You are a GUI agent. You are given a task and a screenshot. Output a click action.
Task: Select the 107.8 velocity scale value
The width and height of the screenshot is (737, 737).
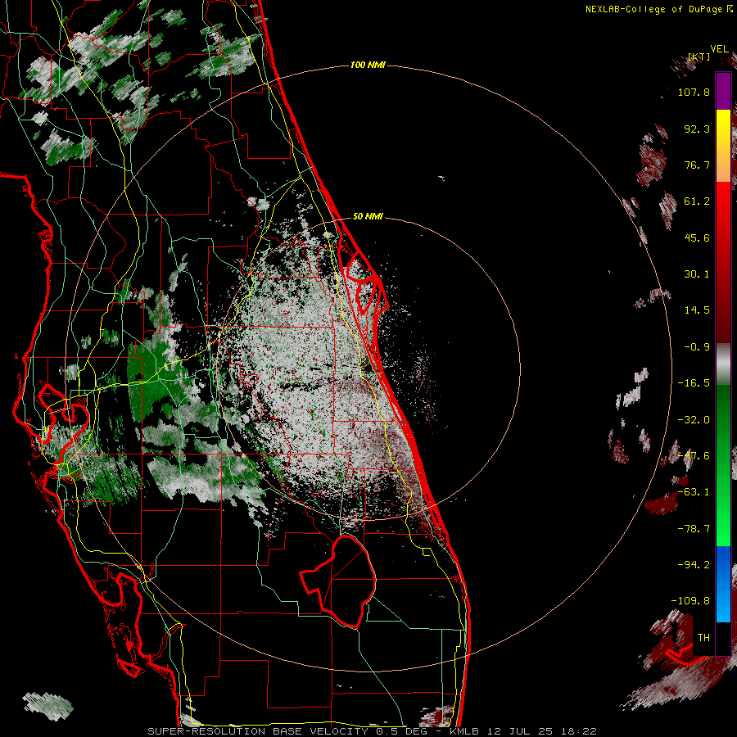tap(694, 92)
